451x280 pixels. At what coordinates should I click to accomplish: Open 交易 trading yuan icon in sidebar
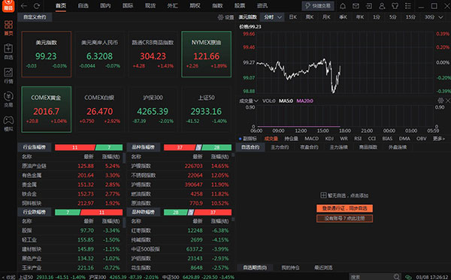[x=8, y=99]
